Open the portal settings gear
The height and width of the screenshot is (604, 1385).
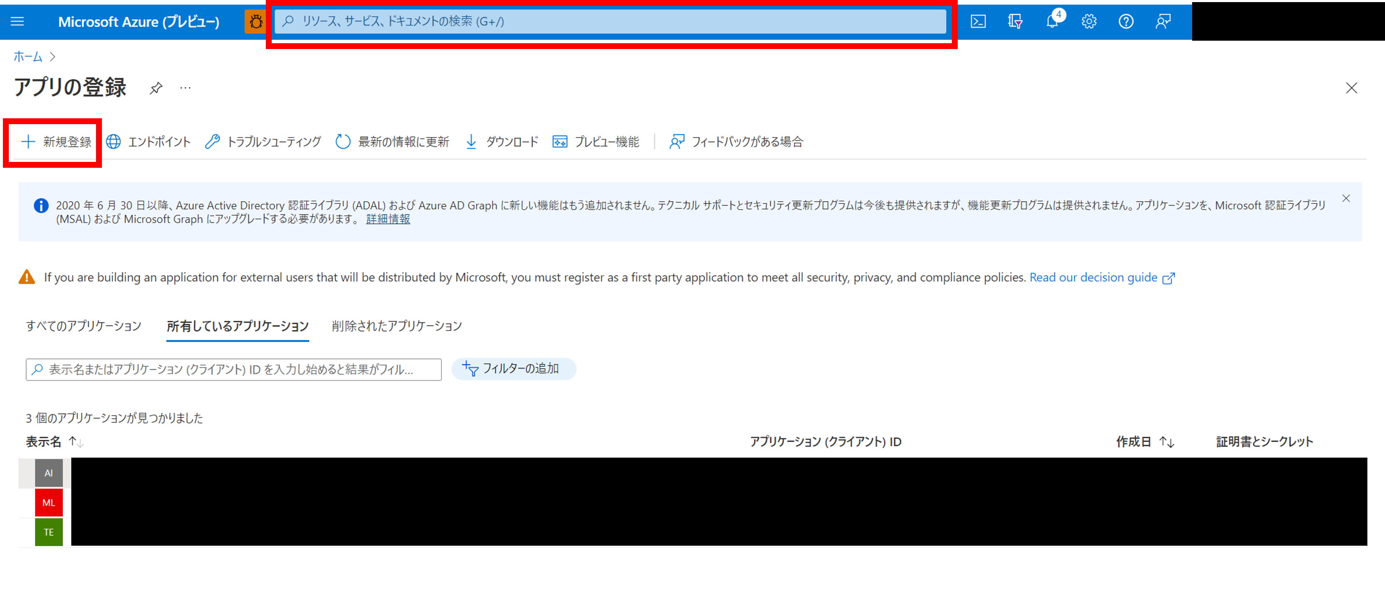[x=1089, y=21]
